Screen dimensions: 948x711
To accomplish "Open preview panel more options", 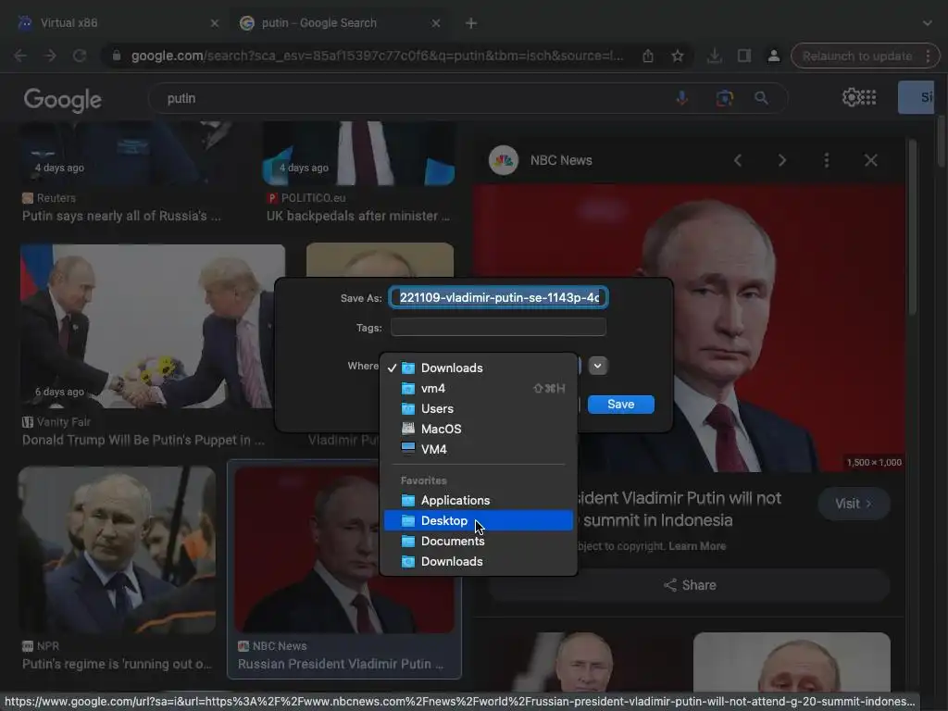I will (827, 160).
